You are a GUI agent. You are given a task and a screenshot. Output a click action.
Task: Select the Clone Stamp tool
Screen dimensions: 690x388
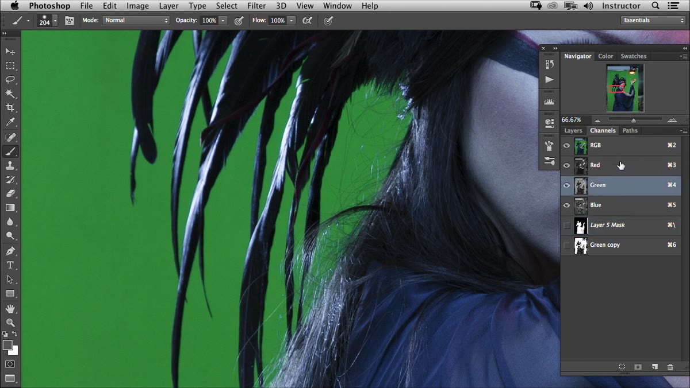point(10,165)
